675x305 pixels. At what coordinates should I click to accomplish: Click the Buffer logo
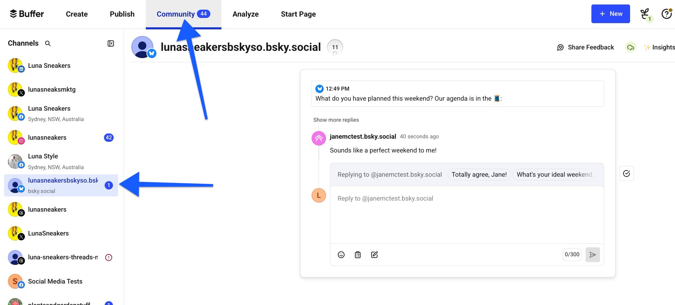(27, 14)
